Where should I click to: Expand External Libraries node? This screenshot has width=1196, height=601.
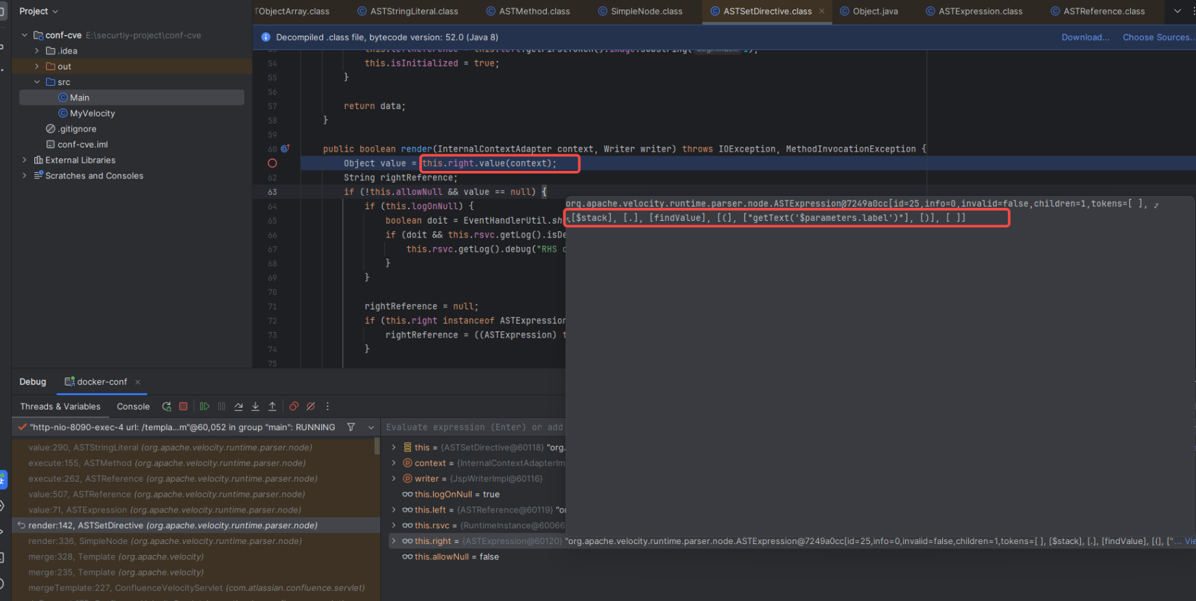pos(25,160)
